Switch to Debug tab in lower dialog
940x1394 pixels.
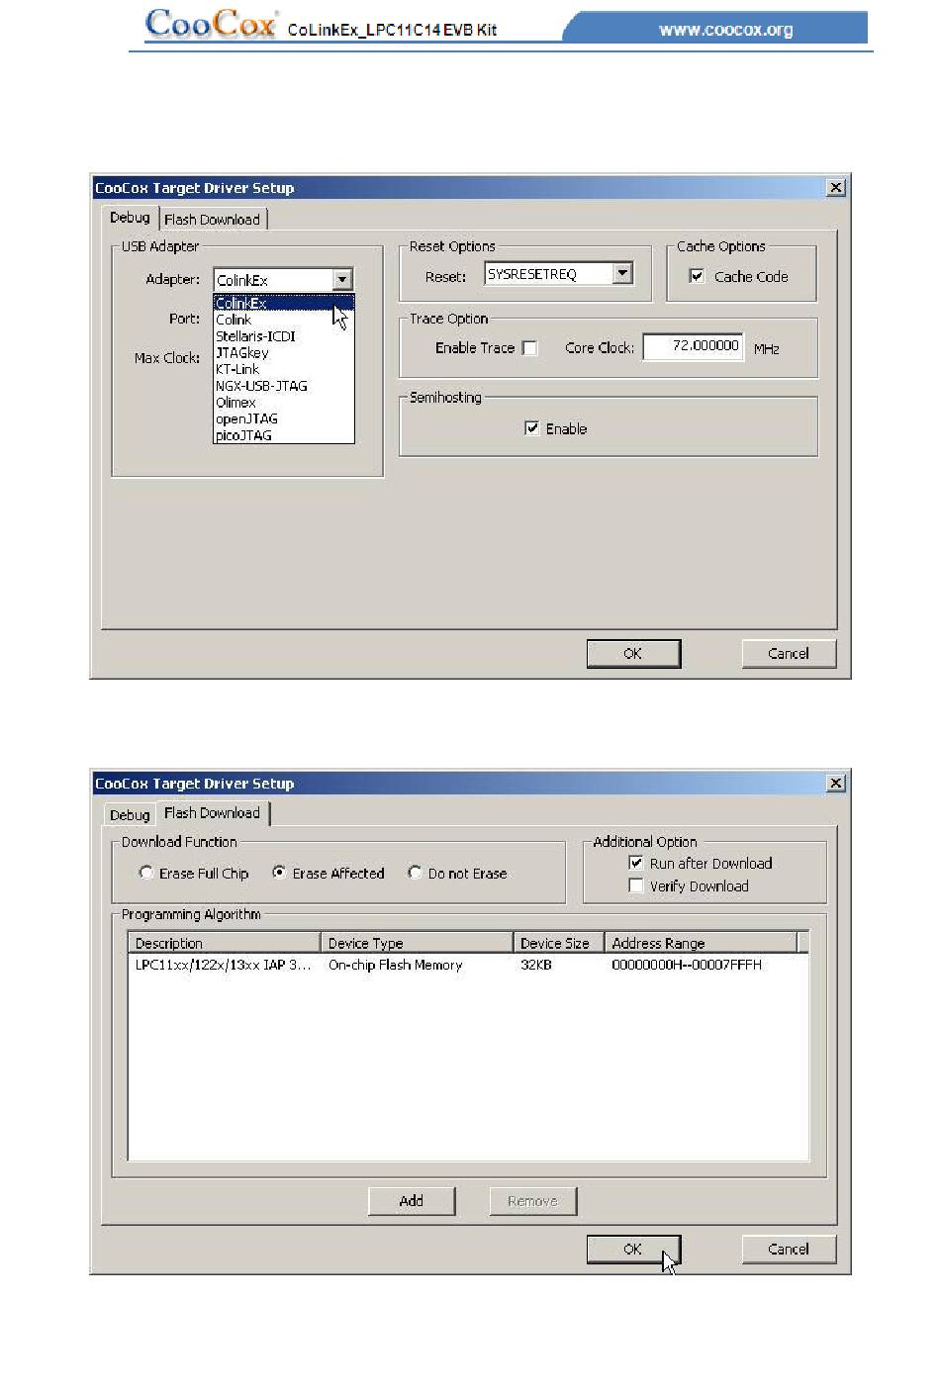[130, 815]
